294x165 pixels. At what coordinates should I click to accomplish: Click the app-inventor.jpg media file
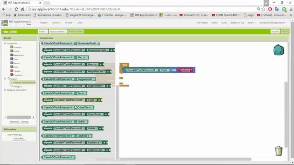point(14,135)
